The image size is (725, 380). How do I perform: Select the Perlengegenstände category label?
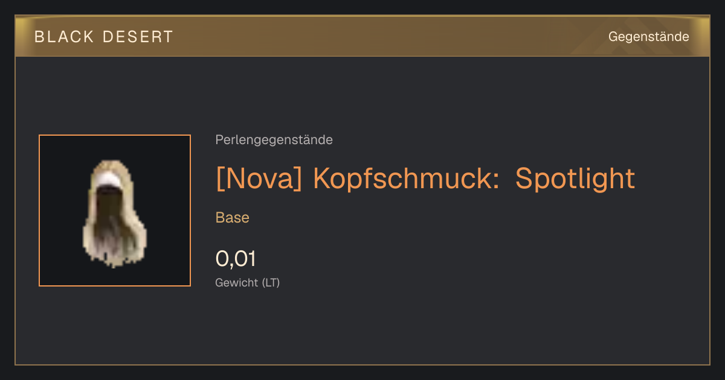274,140
